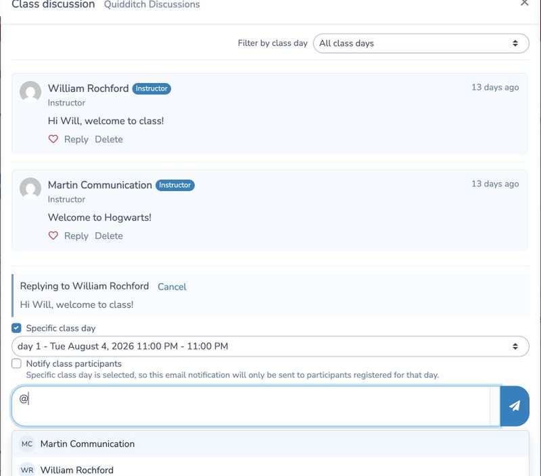This screenshot has width=541, height=476.
Task: Click Martin Communication's avatar in message
Action: coord(30,188)
